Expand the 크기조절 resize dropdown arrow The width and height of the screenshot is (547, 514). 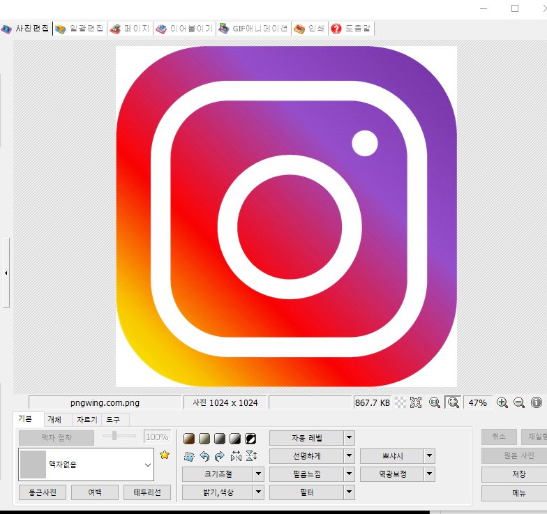point(258,474)
